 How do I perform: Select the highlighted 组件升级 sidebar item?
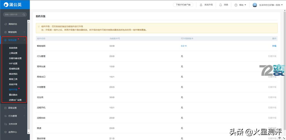(13, 90)
